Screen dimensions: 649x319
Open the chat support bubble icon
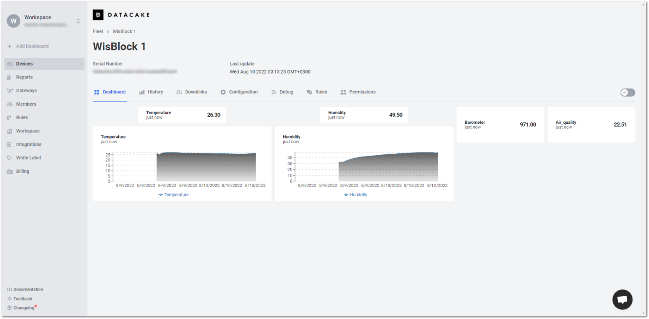point(622,299)
